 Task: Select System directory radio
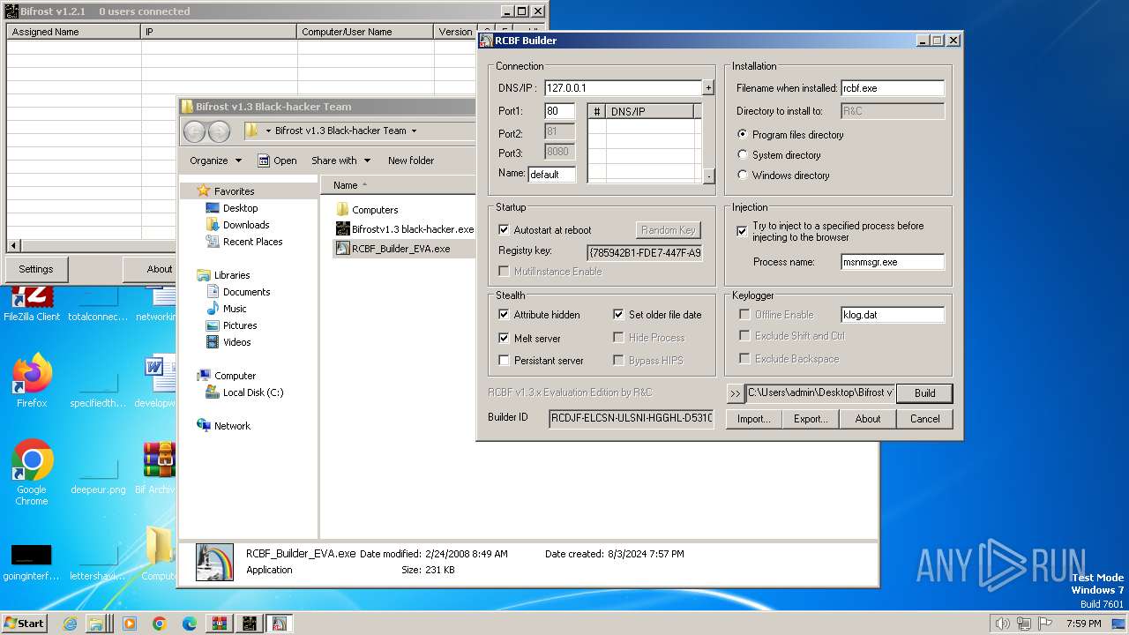[743, 155]
